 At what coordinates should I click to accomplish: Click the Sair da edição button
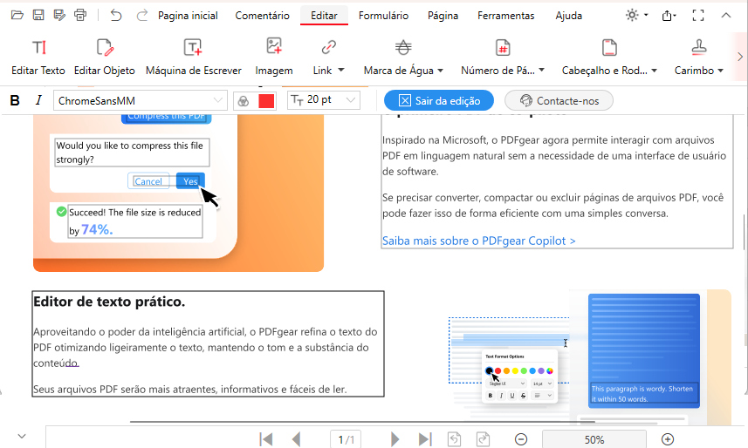tap(439, 100)
